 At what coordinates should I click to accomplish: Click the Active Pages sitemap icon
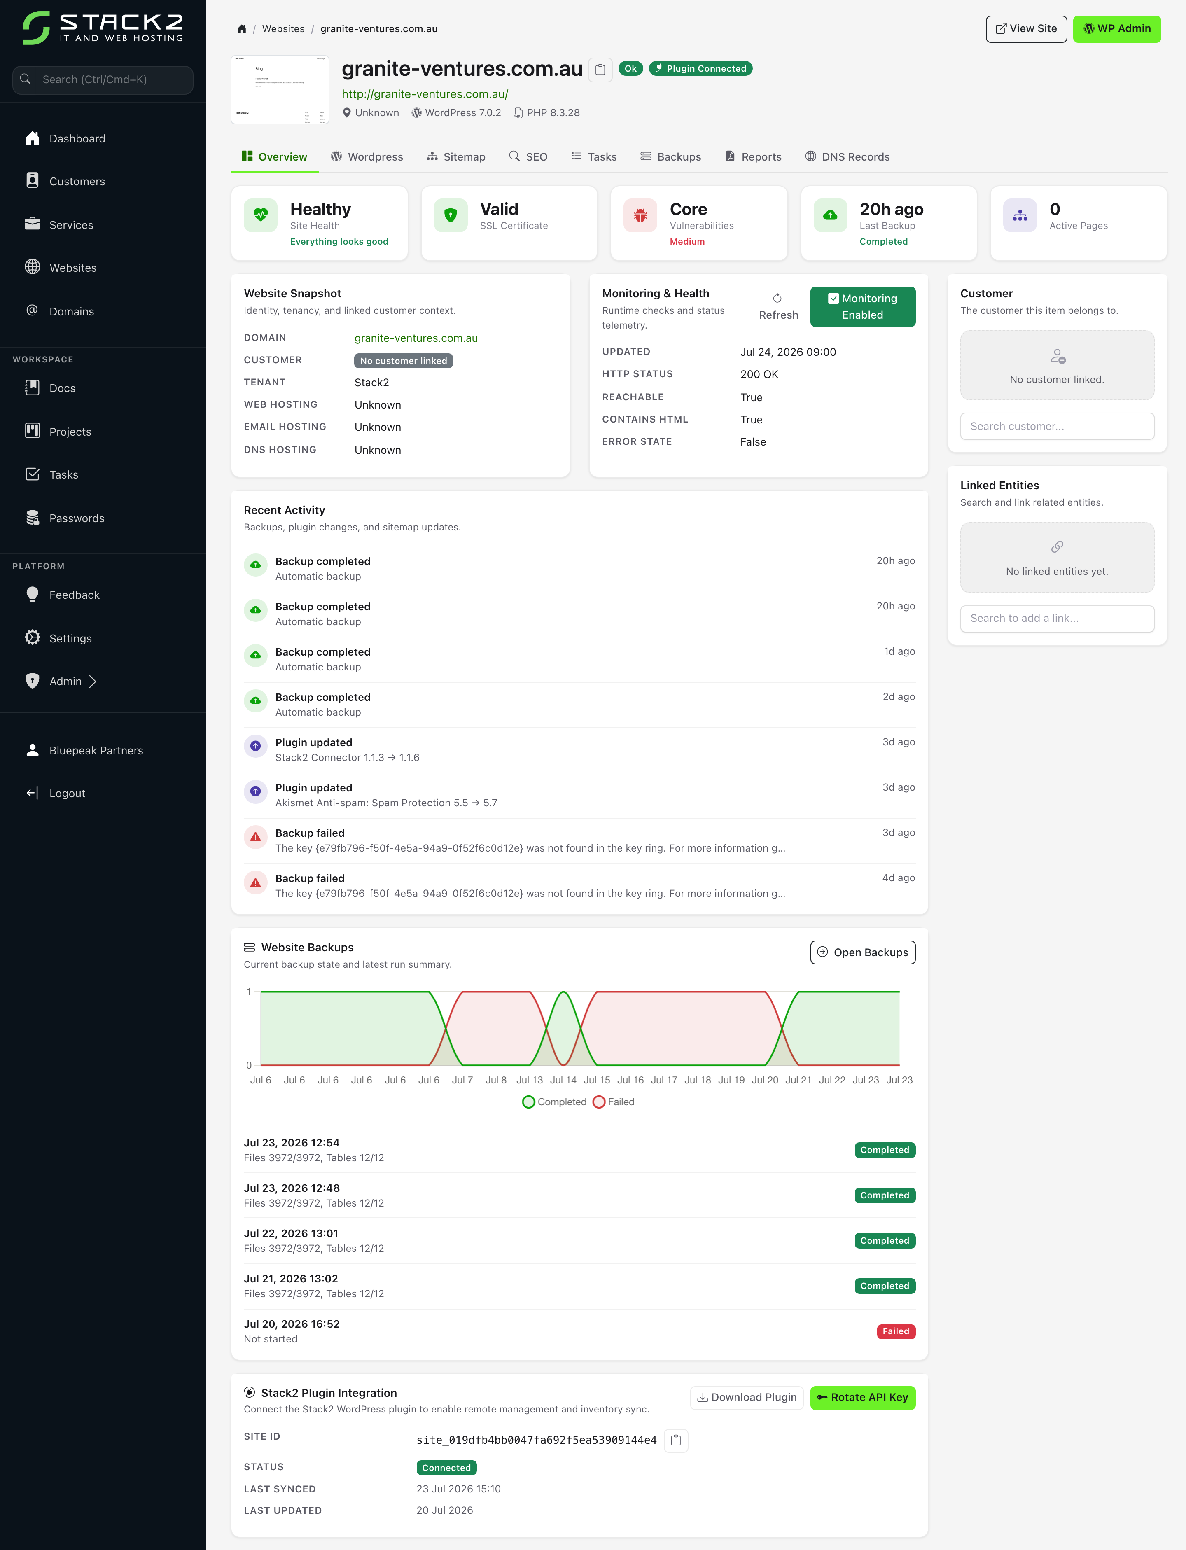1020,215
